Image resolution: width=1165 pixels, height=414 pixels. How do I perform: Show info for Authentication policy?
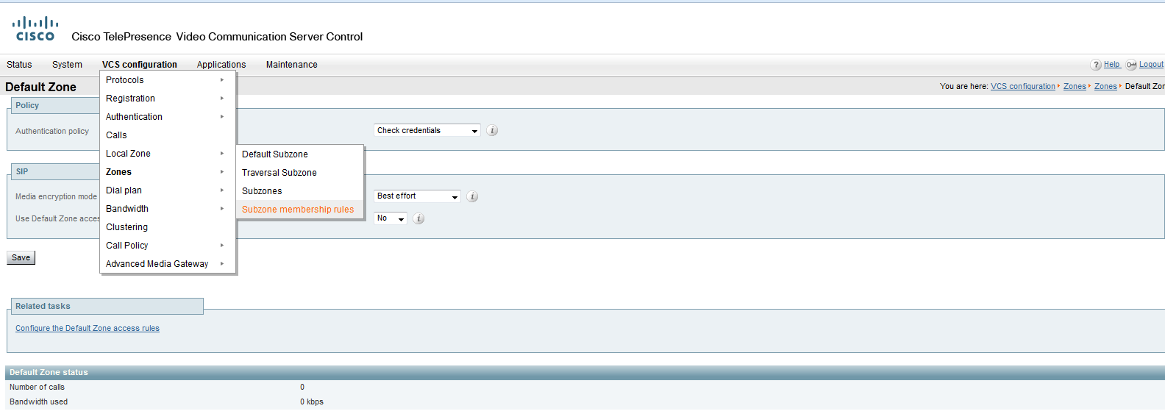coord(493,130)
